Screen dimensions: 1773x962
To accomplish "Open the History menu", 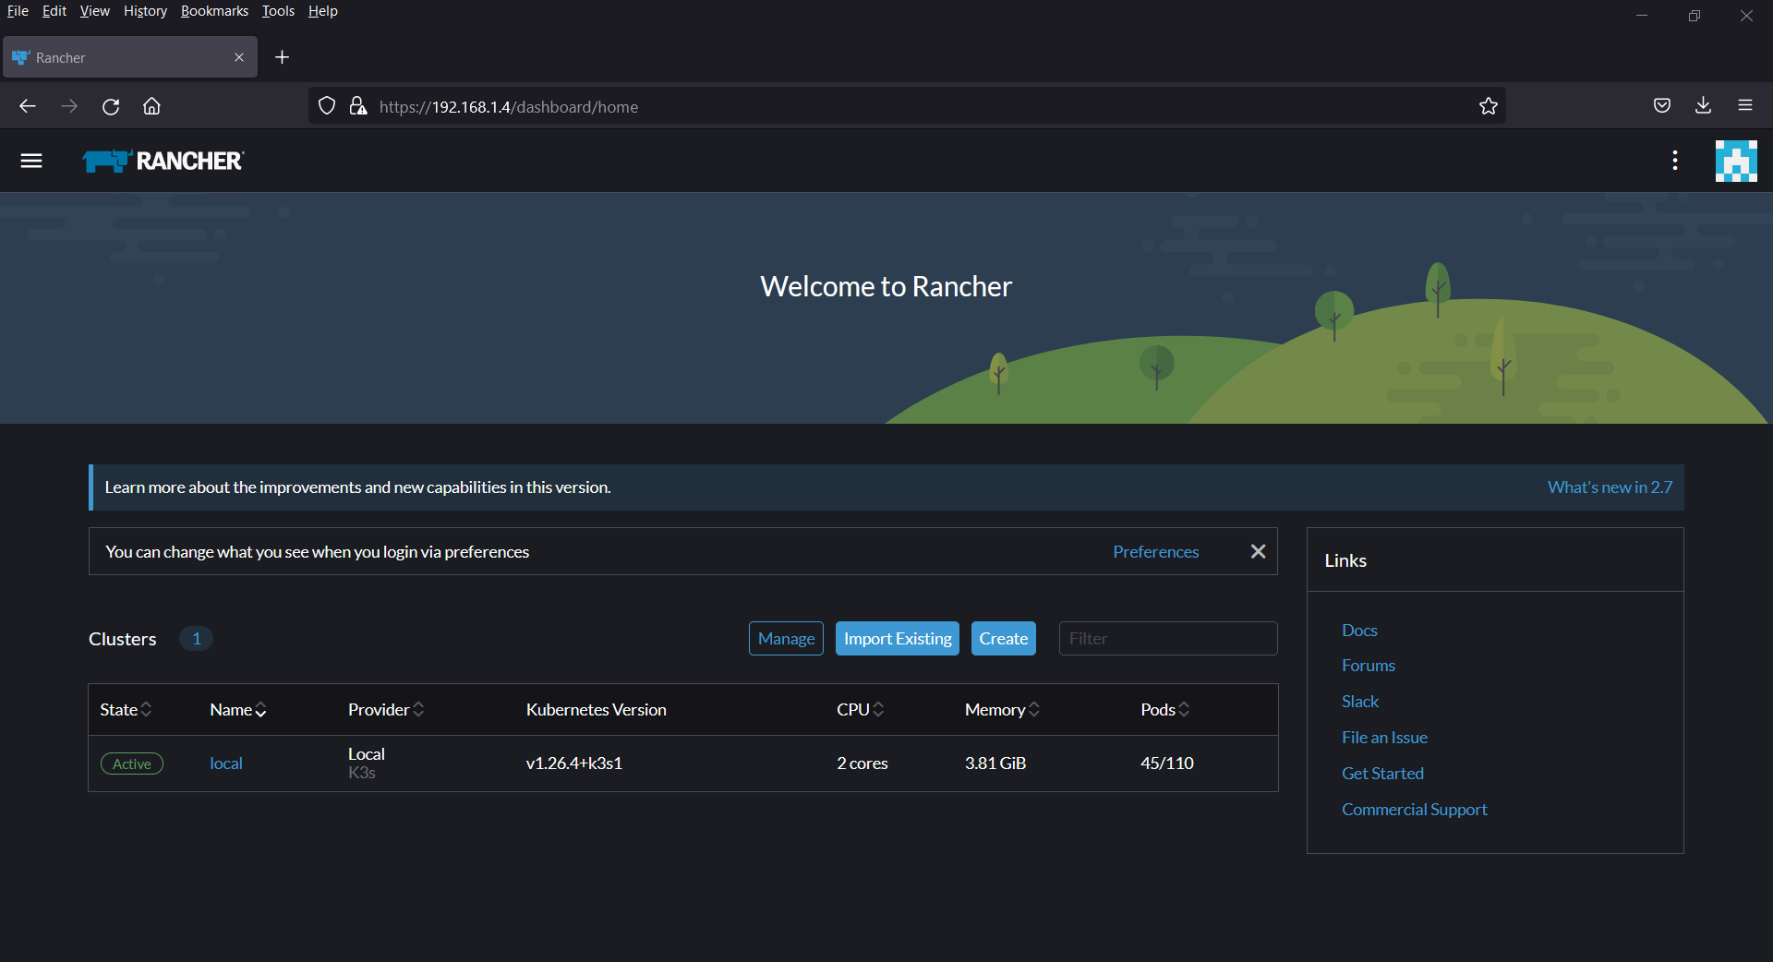I will pos(145,11).
